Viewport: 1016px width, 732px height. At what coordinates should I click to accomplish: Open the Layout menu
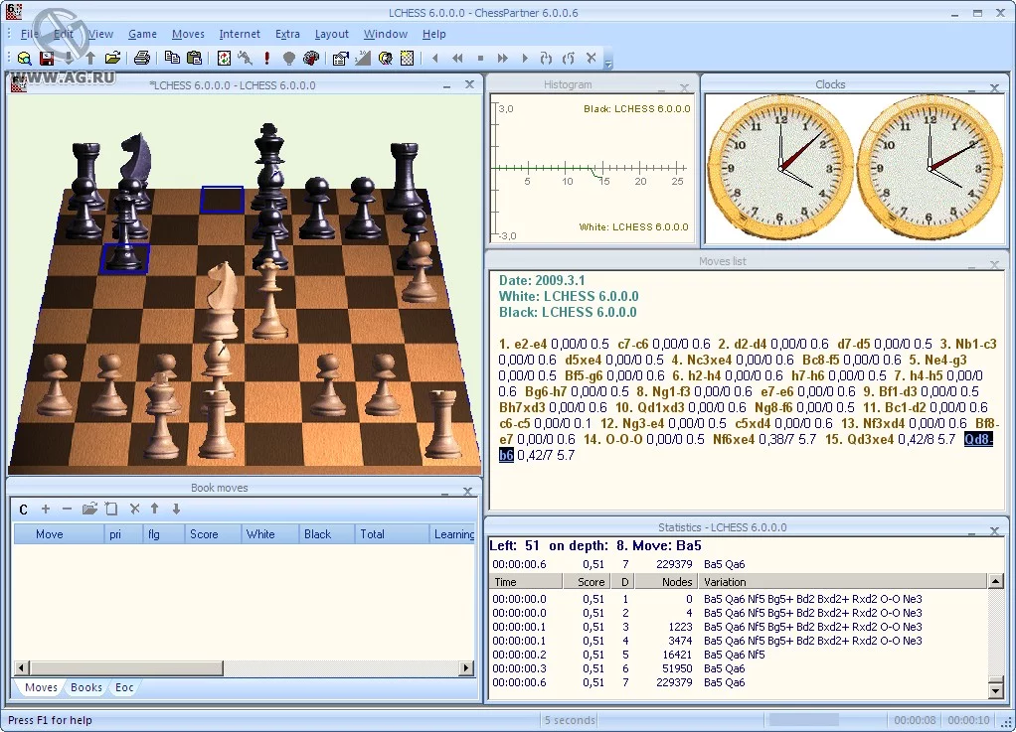[331, 35]
